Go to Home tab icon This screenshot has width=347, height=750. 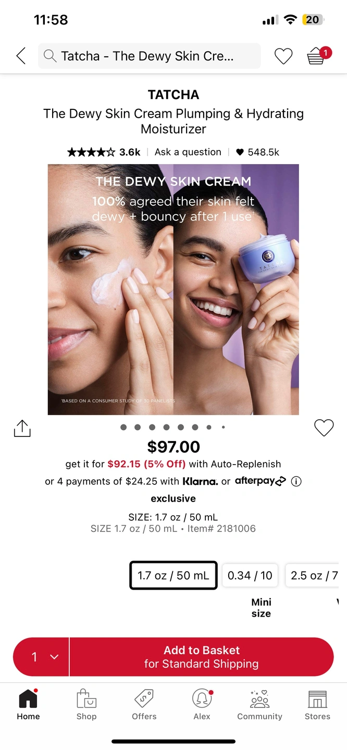(x=28, y=699)
